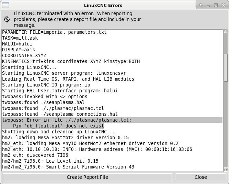Close window using title bar X icon
The image size is (229, 184).
coord(223,5)
